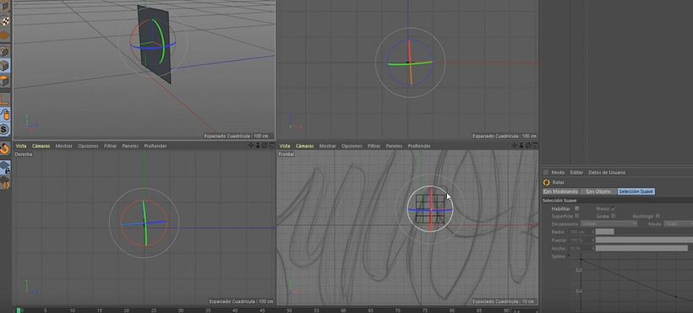Expand the Spline curve disclosure arrow
Screen dimensions: 693x313
[569, 256]
